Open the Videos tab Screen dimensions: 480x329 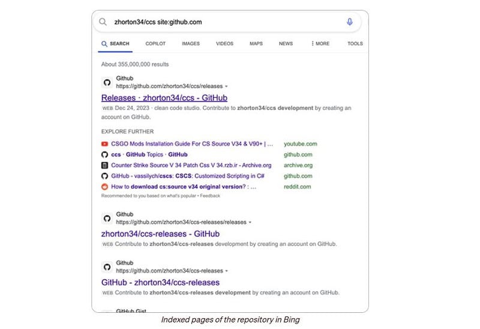[224, 43]
